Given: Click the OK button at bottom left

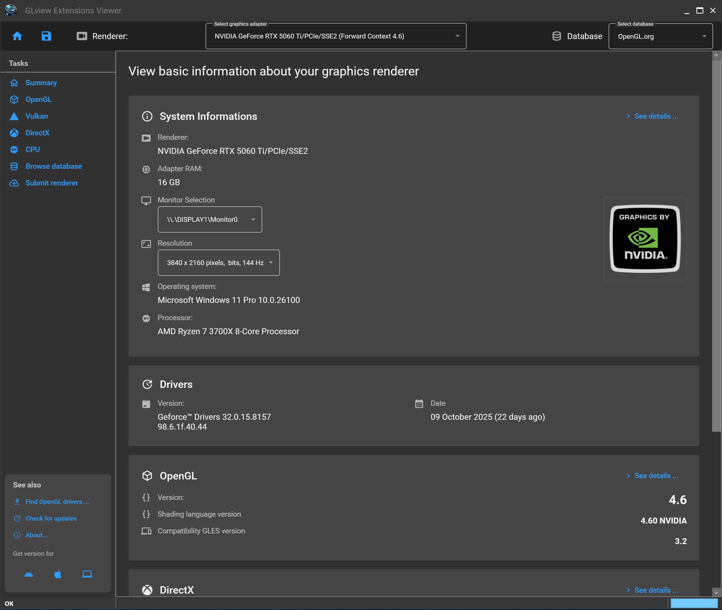Looking at the screenshot, I should [9, 603].
